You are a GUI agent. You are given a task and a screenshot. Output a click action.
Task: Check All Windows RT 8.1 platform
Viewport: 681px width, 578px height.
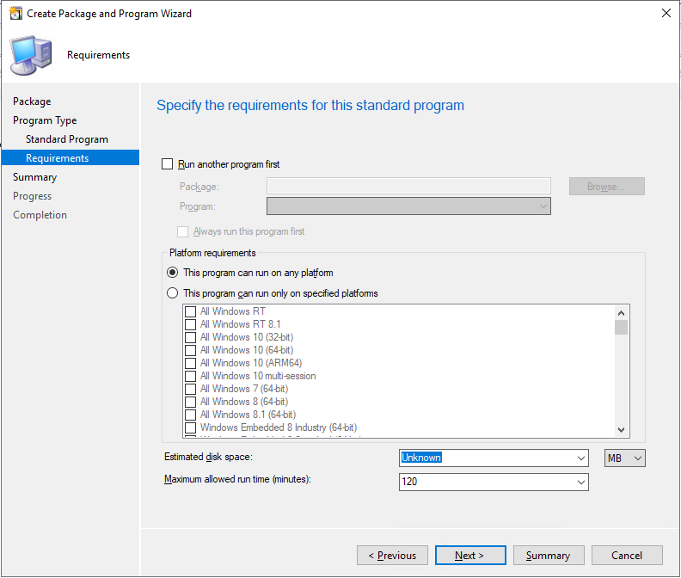190,324
